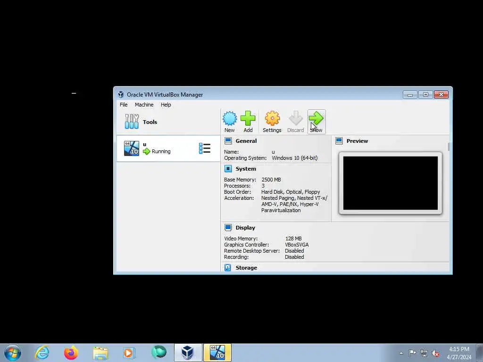Click the green globe taskbar icon
The width and height of the screenshot is (483, 362).
[158, 352]
